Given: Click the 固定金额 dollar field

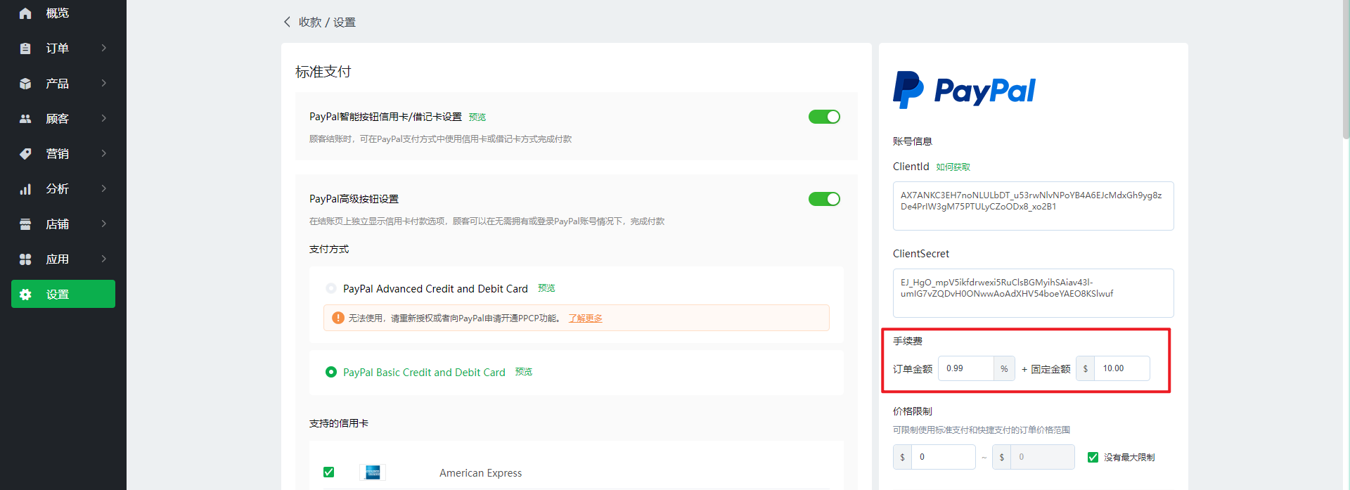Looking at the screenshot, I should point(1121,368).
